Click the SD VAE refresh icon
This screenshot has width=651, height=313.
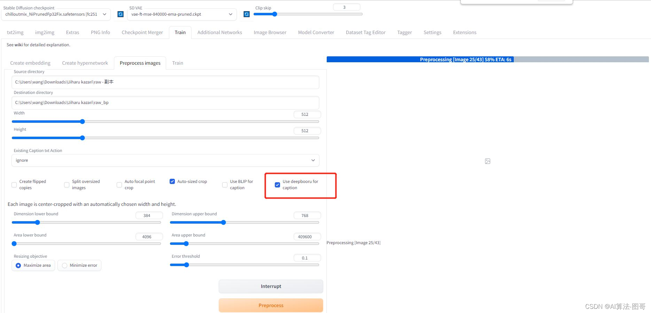click(x=247, y=14)
